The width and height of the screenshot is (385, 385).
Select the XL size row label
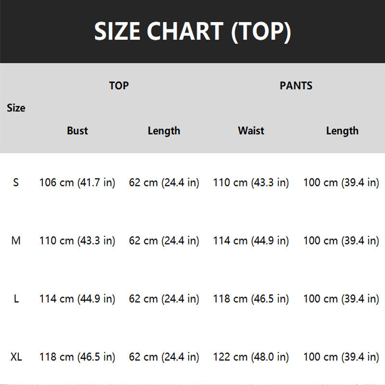click(x=16, y=357)
